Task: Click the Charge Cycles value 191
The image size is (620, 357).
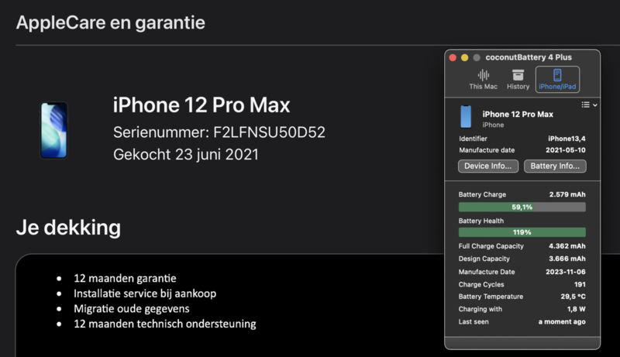Action: 577,284
